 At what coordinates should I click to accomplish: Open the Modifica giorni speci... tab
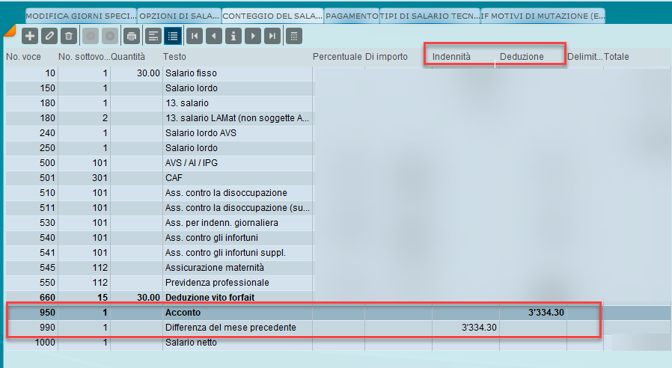81,16
